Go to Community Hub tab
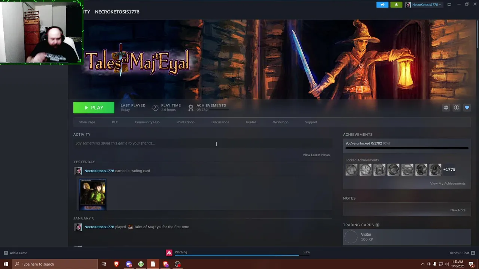 147,122
